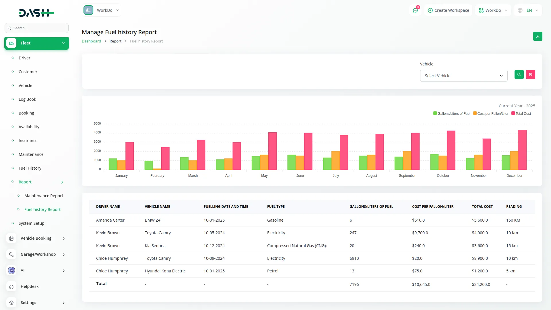This screenshot has width=551, height=310.
Task: Toggle Total Cost legend series
Action: [x=521, y=114]
